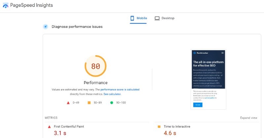Click the 4.6 s metric value
264x138 pixels.
[x=170, y=133]
